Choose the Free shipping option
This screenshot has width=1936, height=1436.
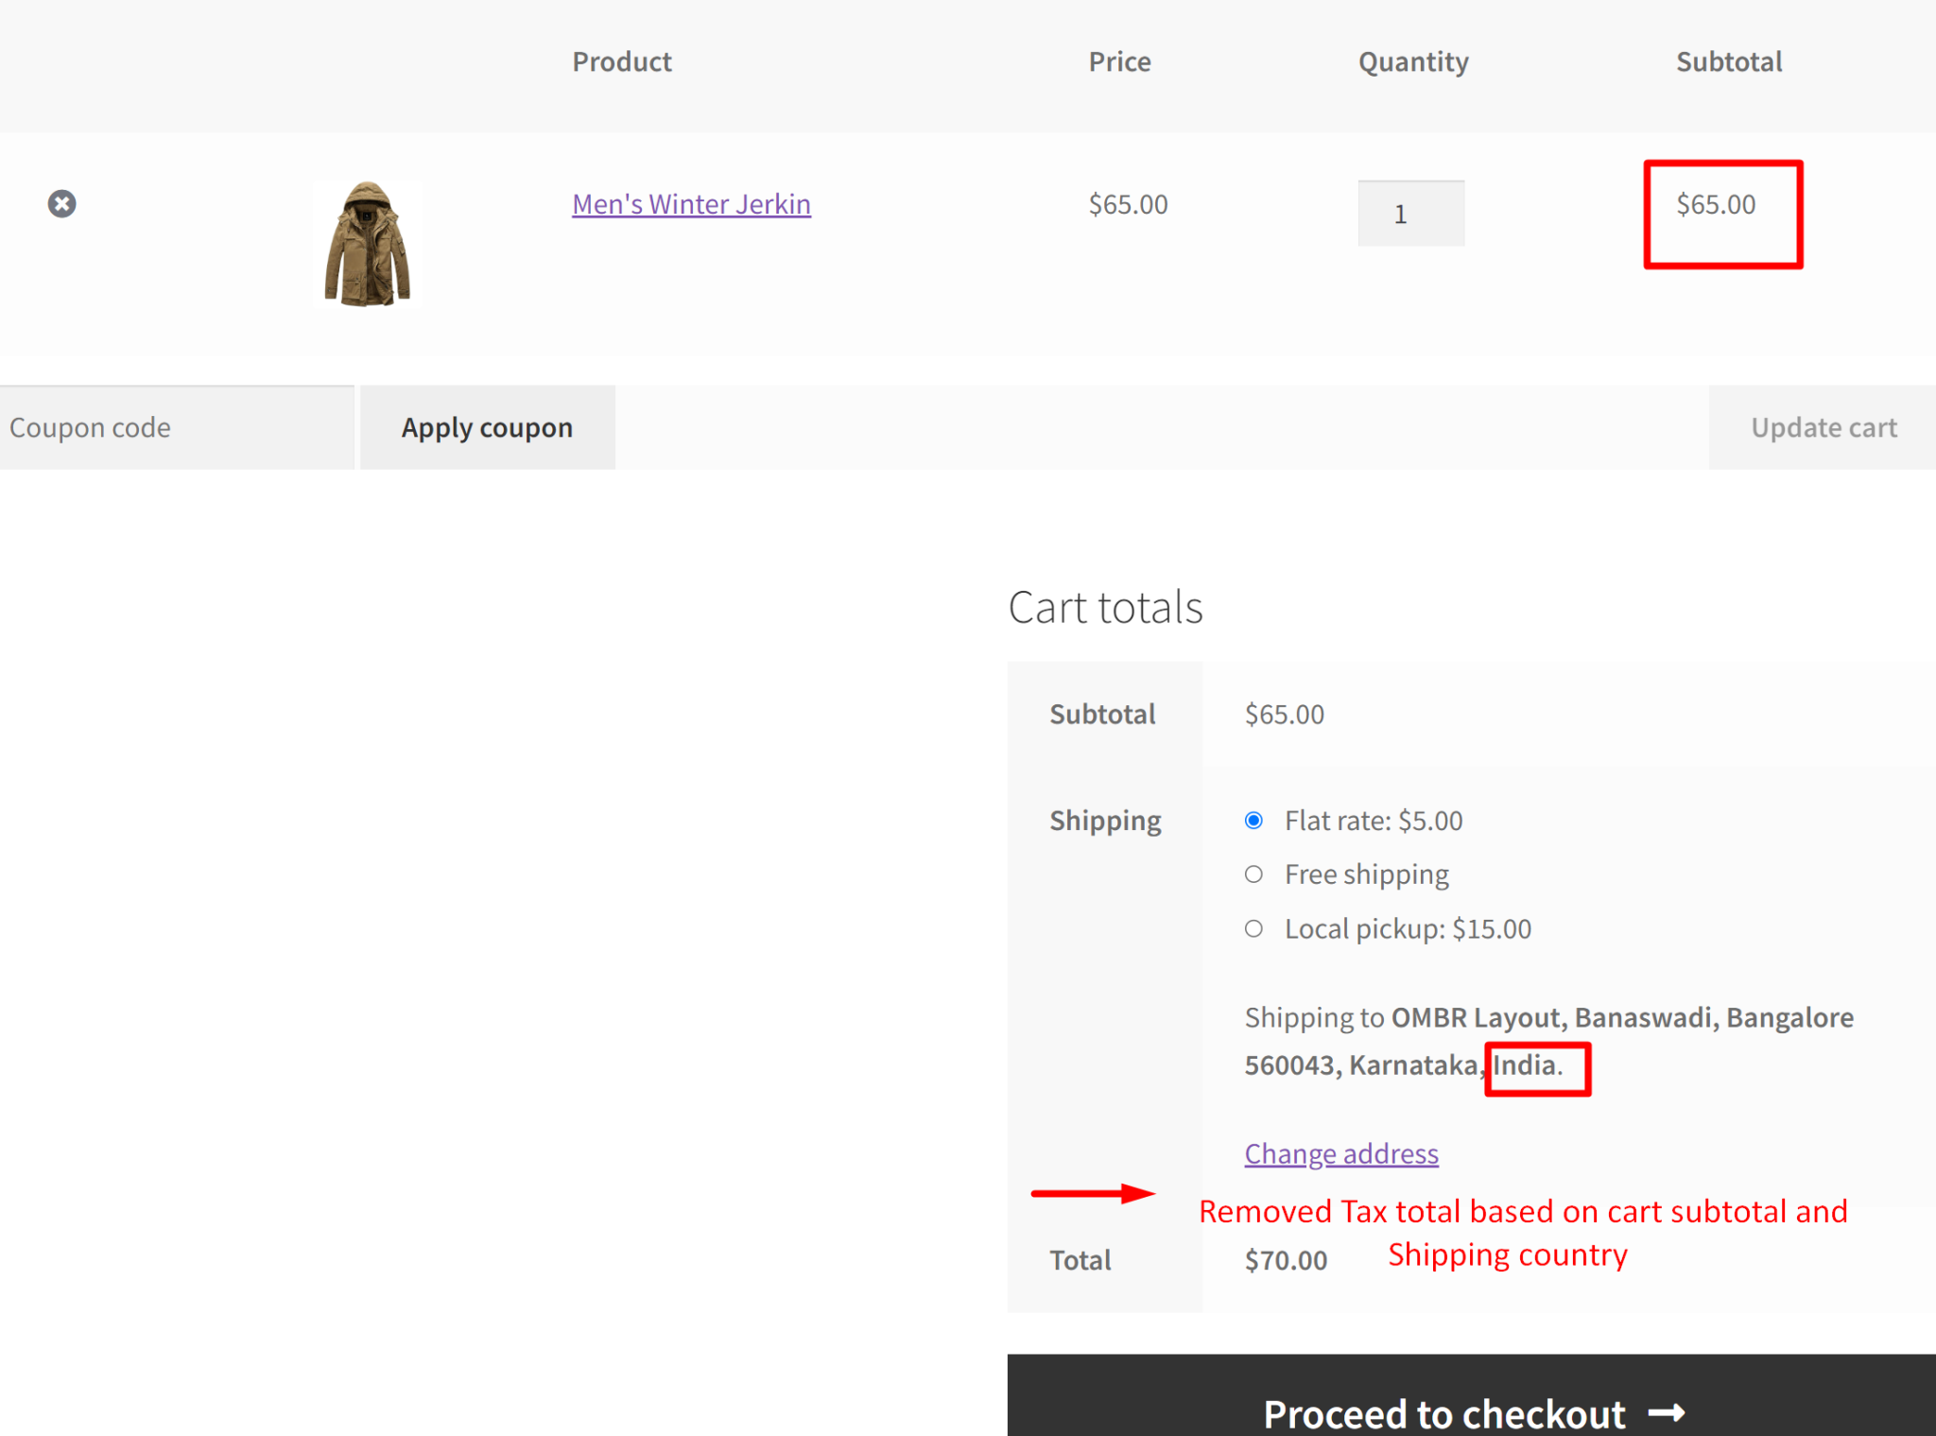click(1253, 874)
